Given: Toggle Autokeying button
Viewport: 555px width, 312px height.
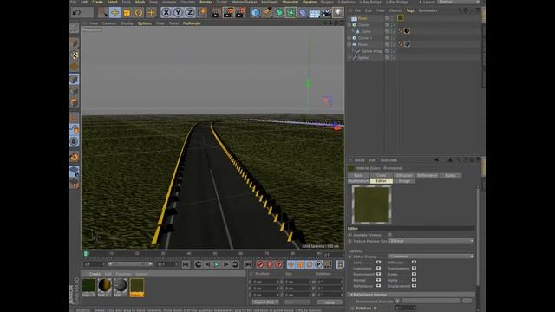Looking at the screenshot, I should 270,264.
